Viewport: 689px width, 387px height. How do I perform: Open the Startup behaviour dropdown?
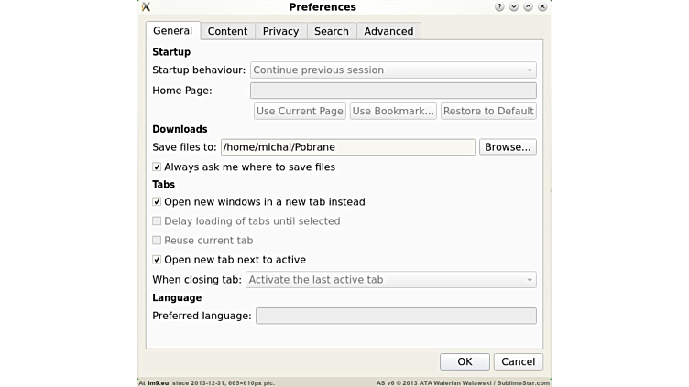point(392,70)
